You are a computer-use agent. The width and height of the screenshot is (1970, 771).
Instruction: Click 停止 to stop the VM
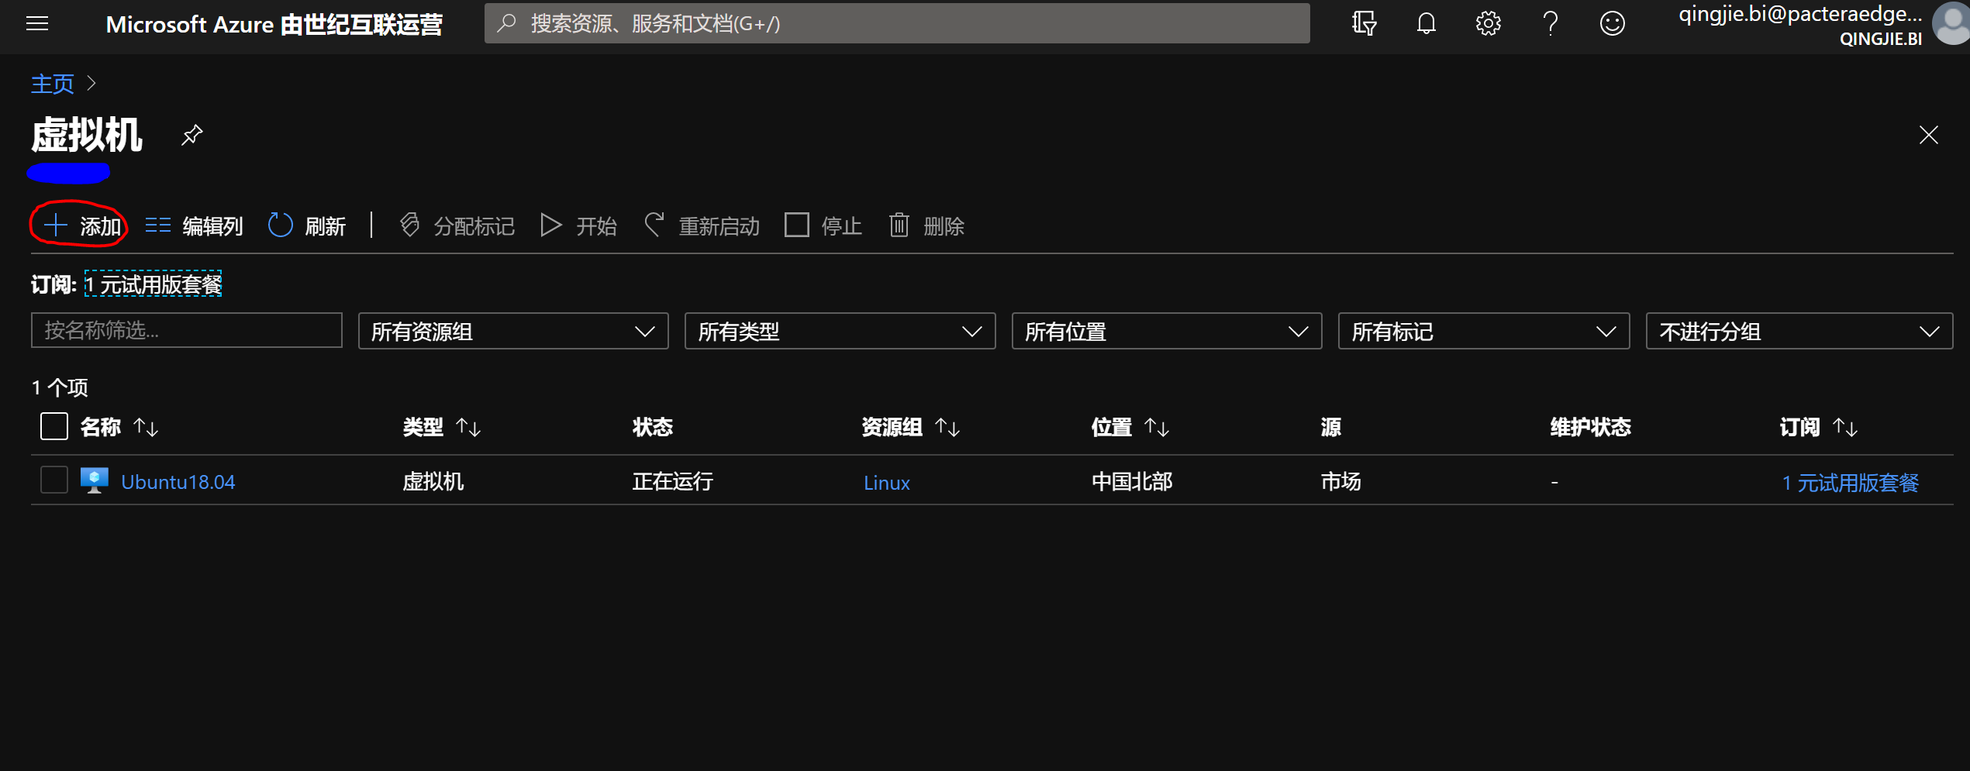pos(823,225)
